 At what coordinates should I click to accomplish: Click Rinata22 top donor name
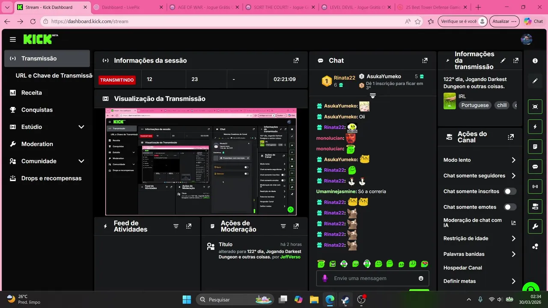tap(345, 78)
